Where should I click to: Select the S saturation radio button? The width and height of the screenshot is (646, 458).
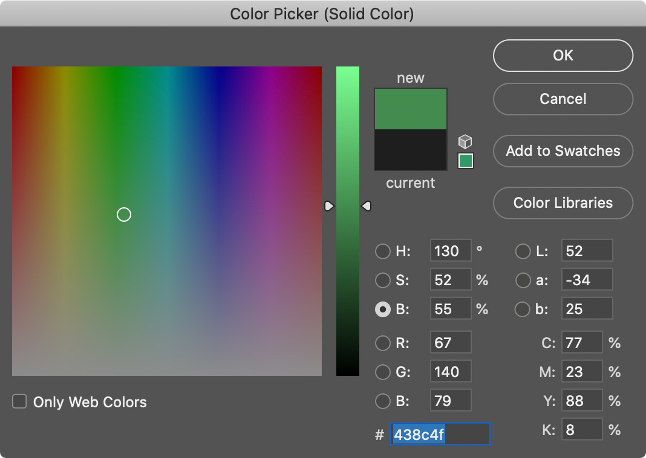[382, 280]
